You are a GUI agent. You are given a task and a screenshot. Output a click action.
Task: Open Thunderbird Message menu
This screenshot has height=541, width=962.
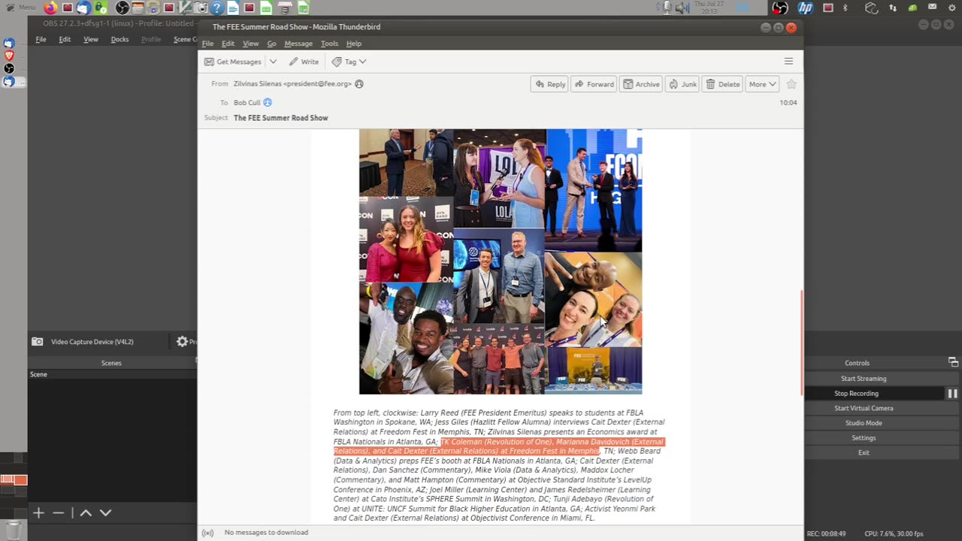(298, 44)
